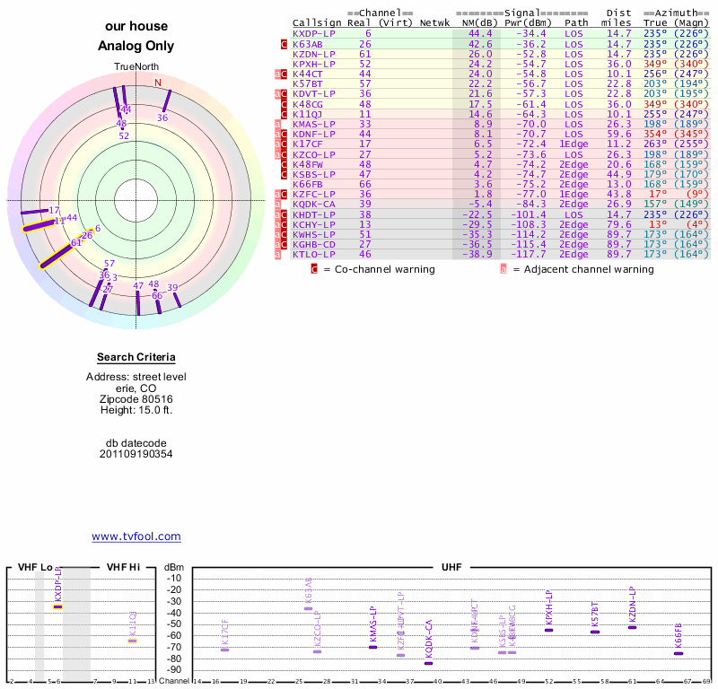
Task: Click co-channel icon beside K48FW
Action: [x=284, y=165]
